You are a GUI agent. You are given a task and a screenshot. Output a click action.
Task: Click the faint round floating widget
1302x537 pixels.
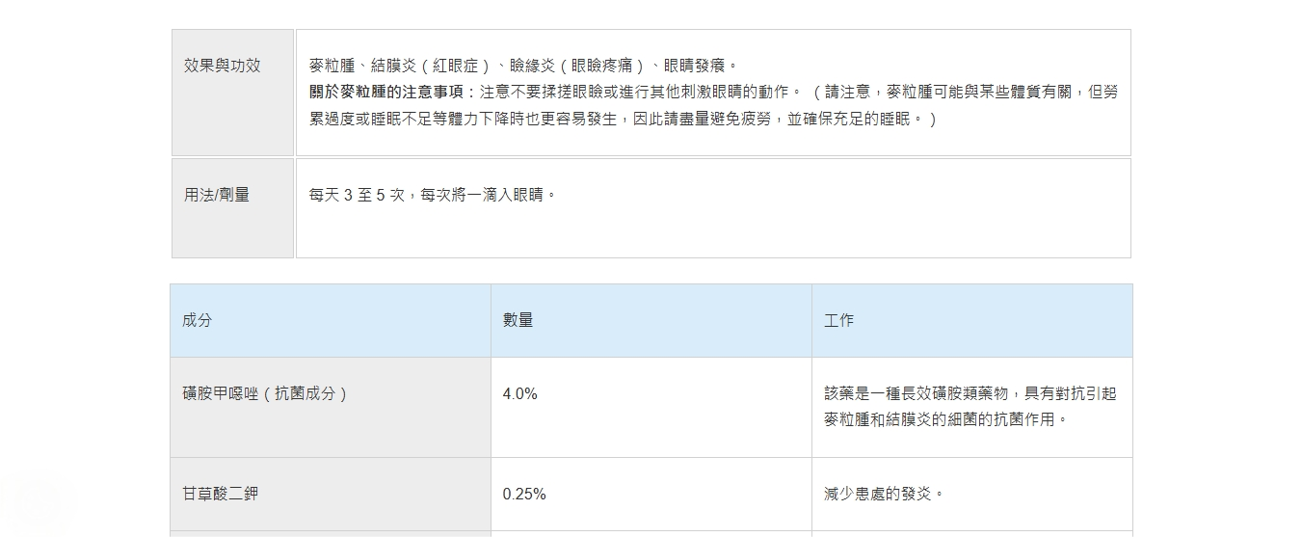pos(31,504)
